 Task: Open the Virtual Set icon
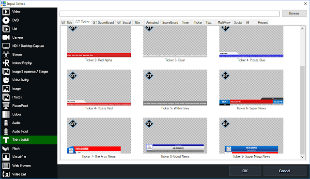pyautogui.click(x=6, y=157)
